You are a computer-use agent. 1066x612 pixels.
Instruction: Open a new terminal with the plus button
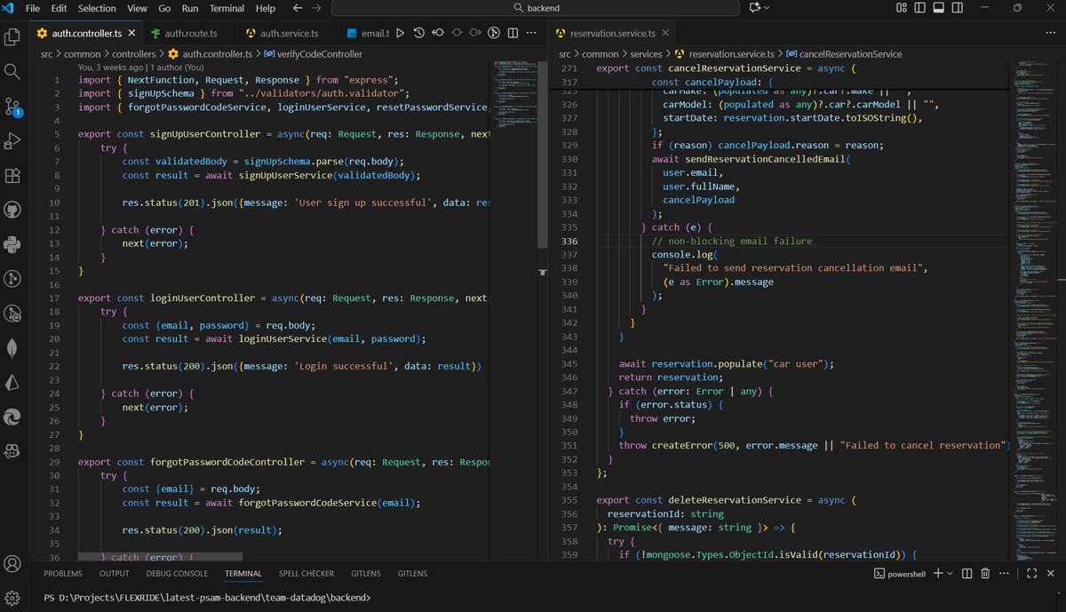click(x=938, y=574)
